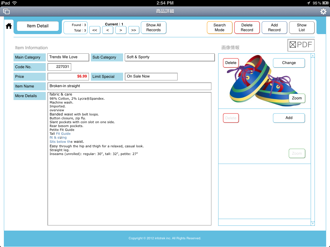
Task: Select the Item Detail tab
Action: pyautogui.click(x=38, y=26)
